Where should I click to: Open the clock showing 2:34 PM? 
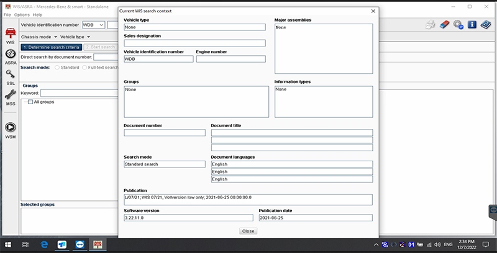tap(467, 244)
